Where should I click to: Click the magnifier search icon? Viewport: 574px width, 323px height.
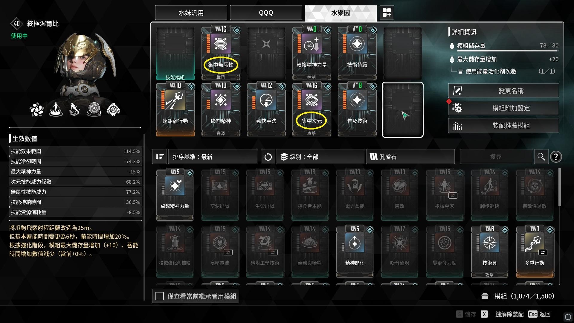coord(541,157)
